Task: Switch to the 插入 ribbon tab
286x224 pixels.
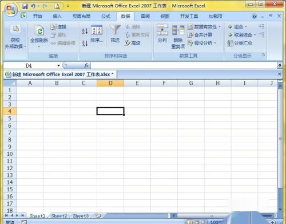Action: pos(57,16)
